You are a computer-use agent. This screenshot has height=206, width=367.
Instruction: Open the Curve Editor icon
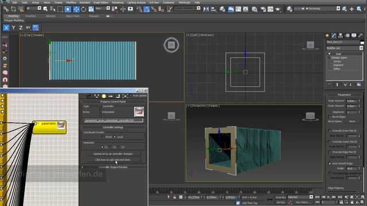[x=239, y=9]
